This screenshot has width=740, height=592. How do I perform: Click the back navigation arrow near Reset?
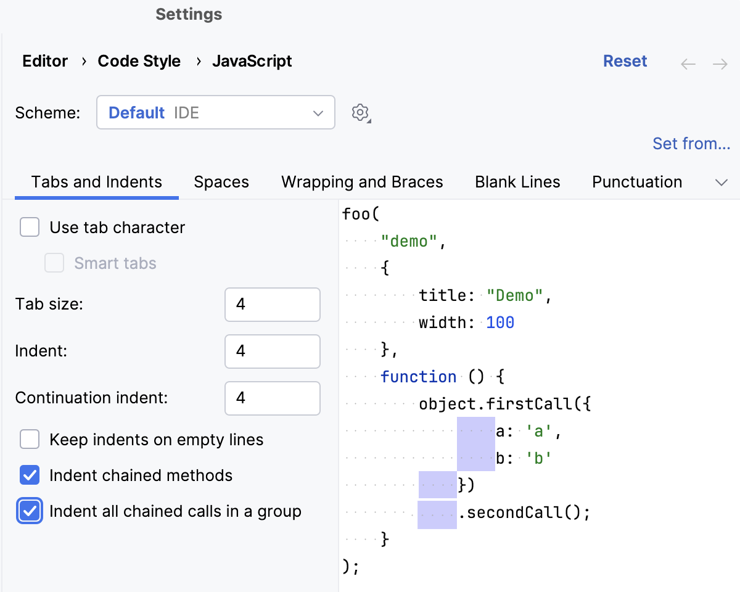click(x=688, y=64)
